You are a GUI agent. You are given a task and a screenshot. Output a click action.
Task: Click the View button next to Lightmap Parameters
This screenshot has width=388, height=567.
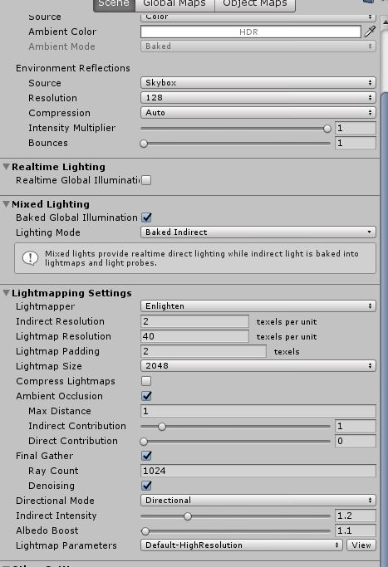tap(361, 545)
